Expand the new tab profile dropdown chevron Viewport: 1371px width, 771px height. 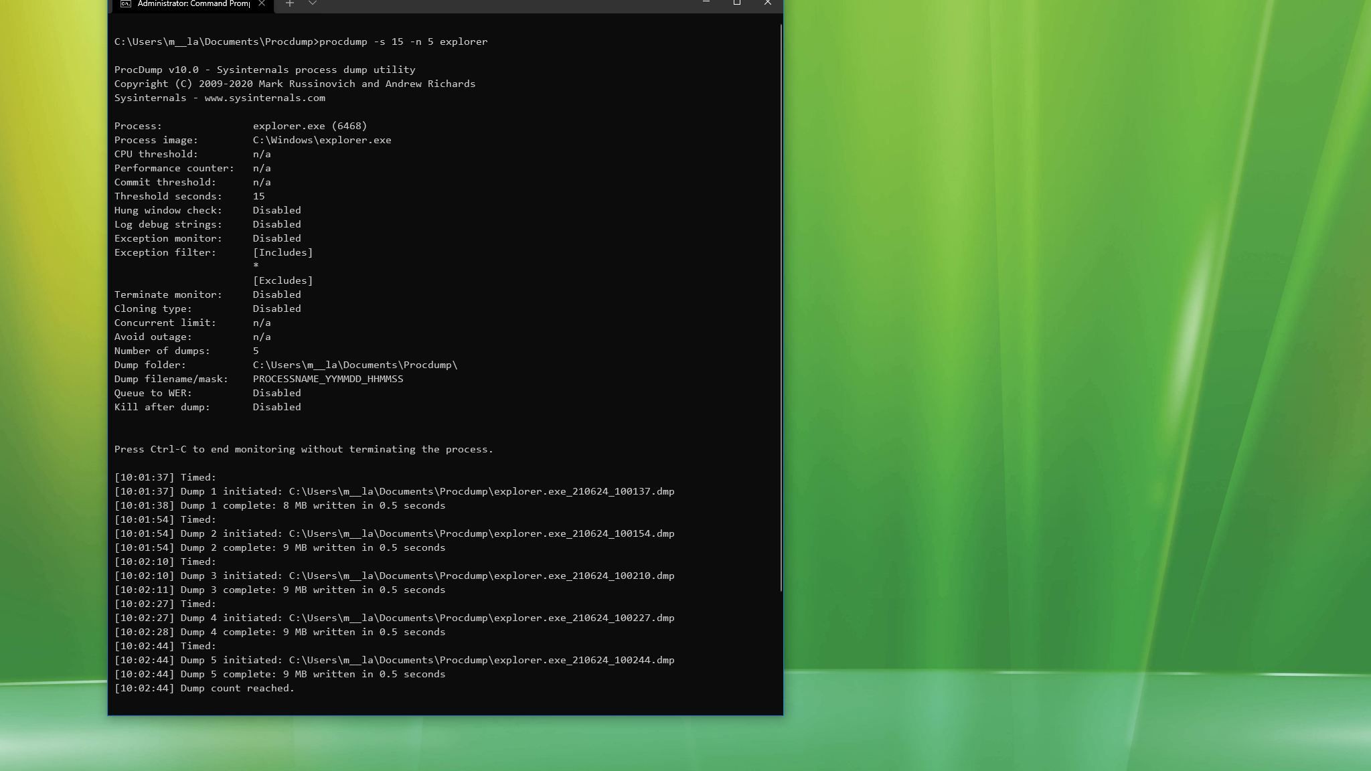click(312, 4)
